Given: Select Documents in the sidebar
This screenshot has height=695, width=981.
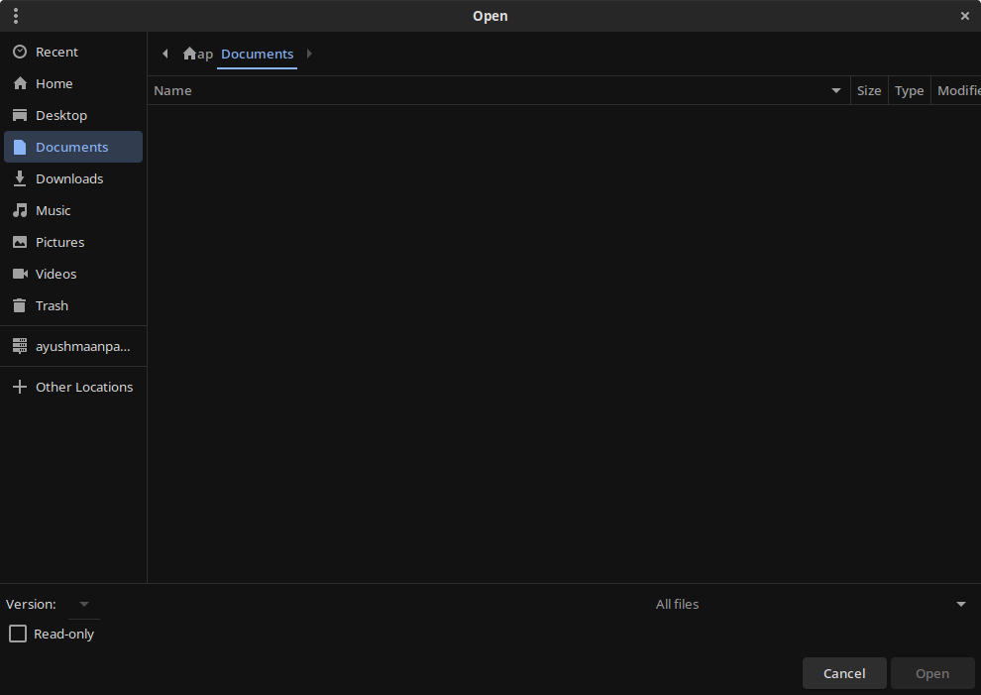Looking at the screenshot, I should [x=73, y=147].
